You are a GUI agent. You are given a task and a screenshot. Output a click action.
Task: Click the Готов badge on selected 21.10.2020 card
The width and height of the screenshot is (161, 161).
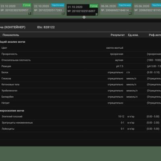click(94, 6)
